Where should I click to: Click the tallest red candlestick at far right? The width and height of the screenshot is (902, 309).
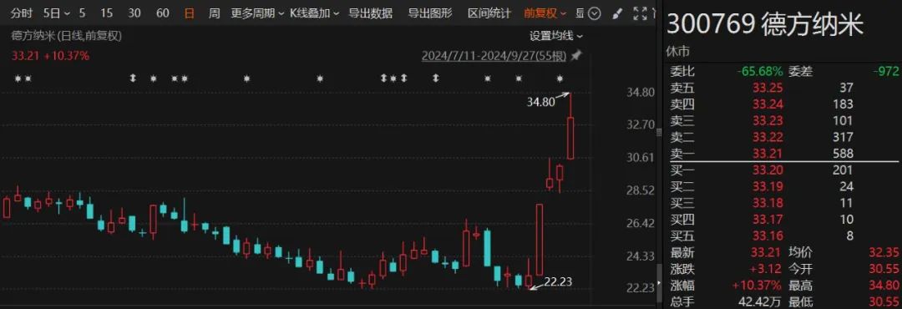(x=570, y=138)
